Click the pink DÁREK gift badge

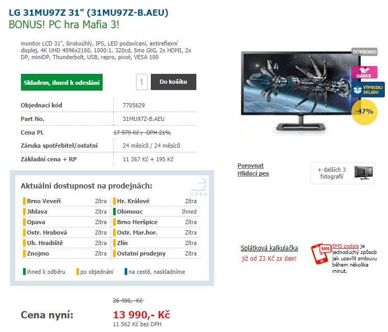[x=364, y=72]
